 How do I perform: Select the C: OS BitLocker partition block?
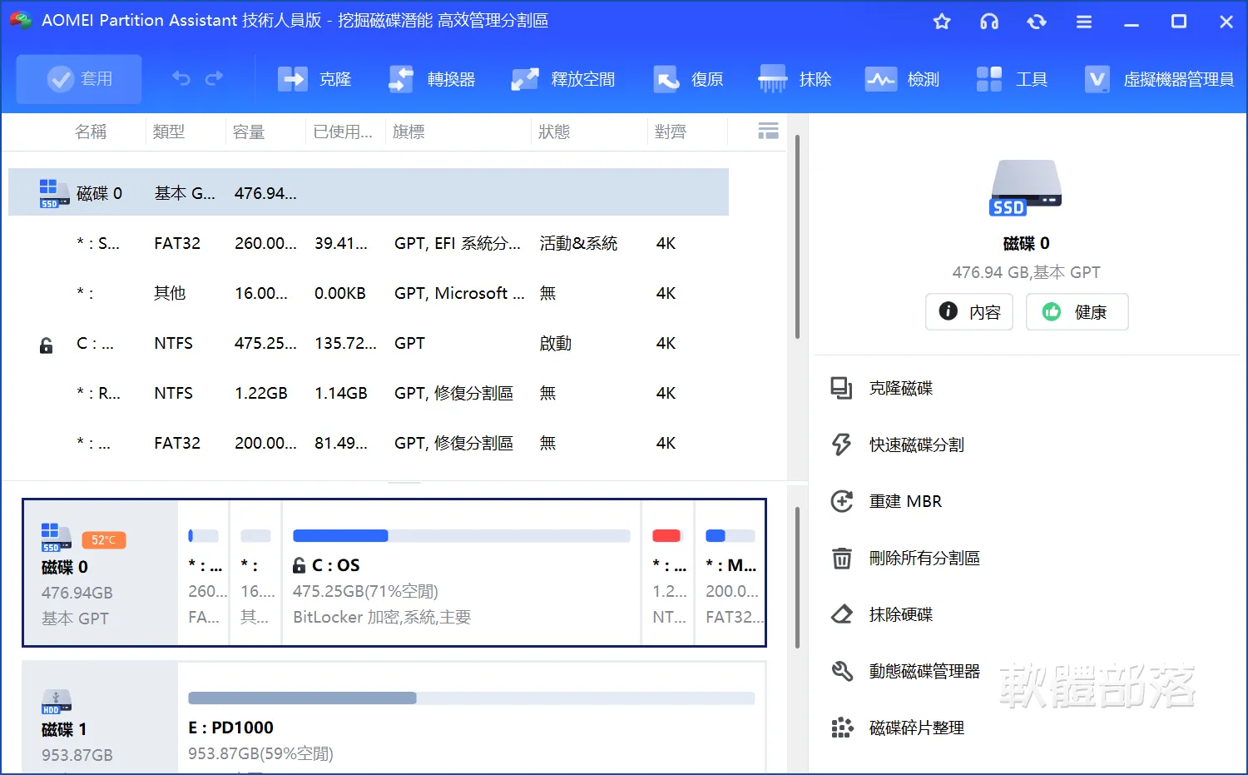pos(462,573)
